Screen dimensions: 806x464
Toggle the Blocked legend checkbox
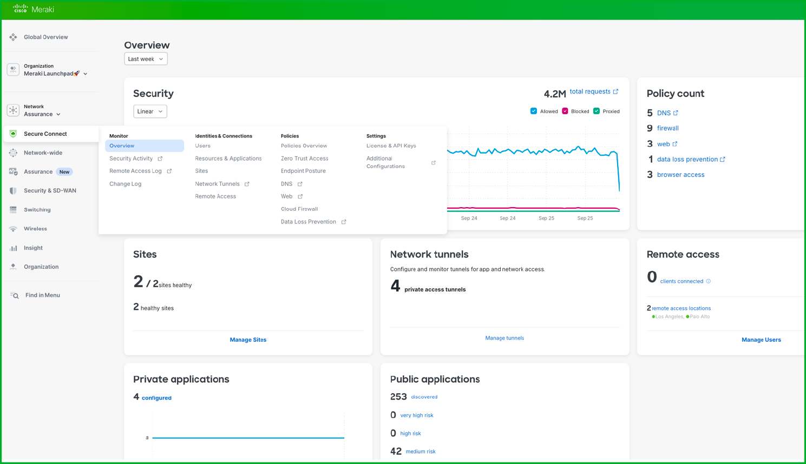coord(565,111)
